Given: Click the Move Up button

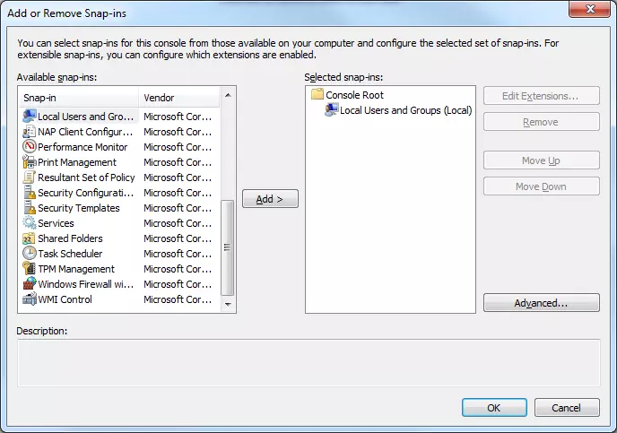Looking at the screenshot, I should [542, 160].
